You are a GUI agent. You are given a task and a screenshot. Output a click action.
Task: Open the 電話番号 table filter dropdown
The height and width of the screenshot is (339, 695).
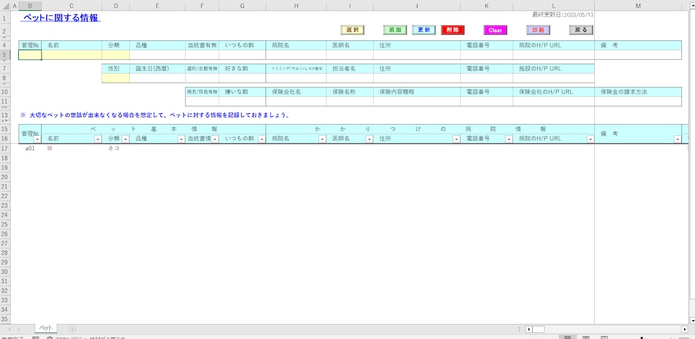pos(509,139)
